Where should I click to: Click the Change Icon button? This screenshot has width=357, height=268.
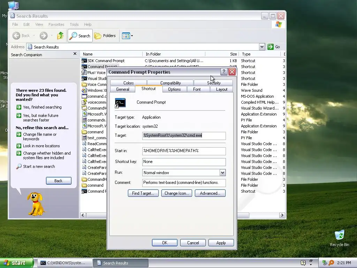pyautogui.click(x=177, y=193)
